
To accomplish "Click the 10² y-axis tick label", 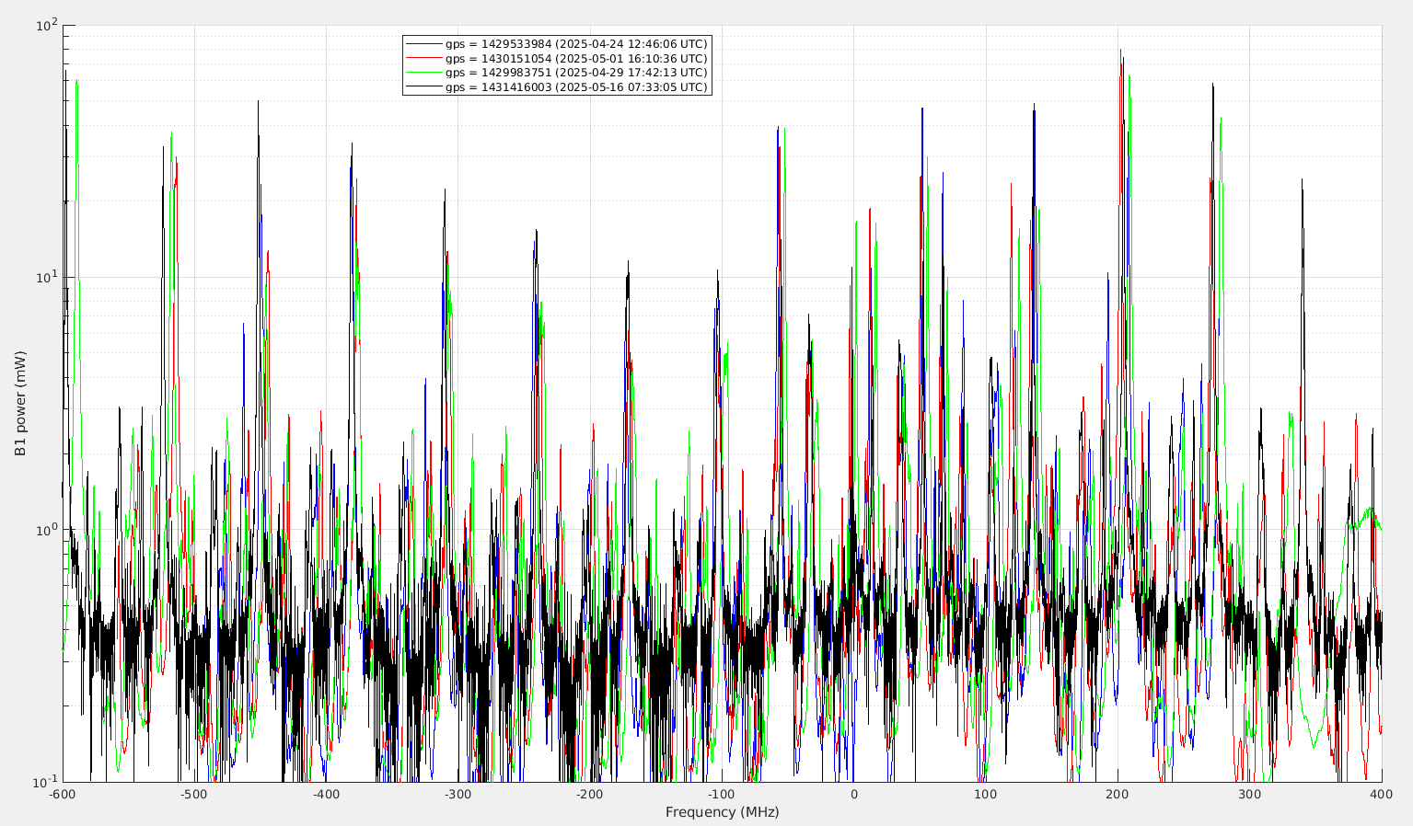I will 46,24.
